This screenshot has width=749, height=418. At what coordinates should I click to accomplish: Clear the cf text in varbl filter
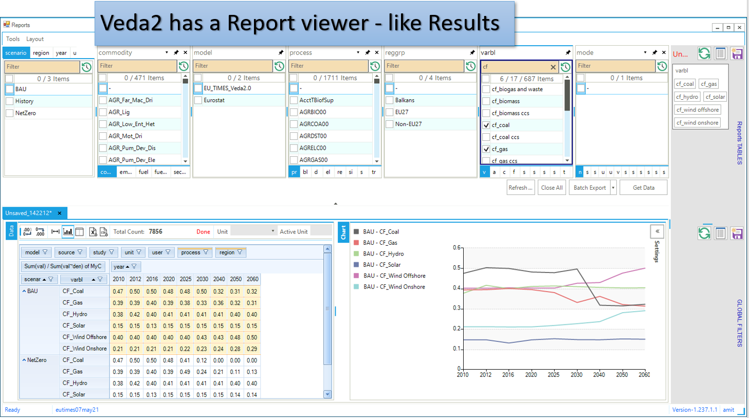pyautogui.click(x=553, y=67)
